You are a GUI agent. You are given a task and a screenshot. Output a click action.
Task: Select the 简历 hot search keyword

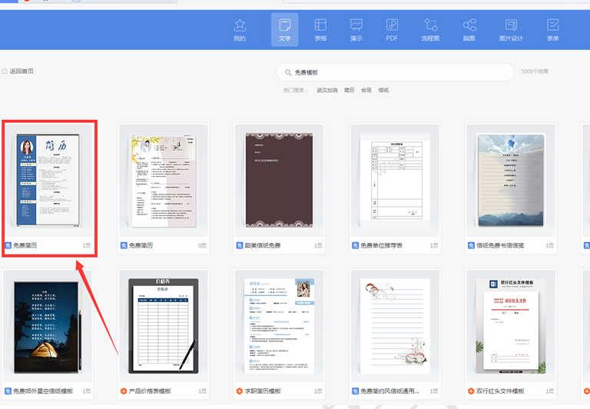(350, 90)
